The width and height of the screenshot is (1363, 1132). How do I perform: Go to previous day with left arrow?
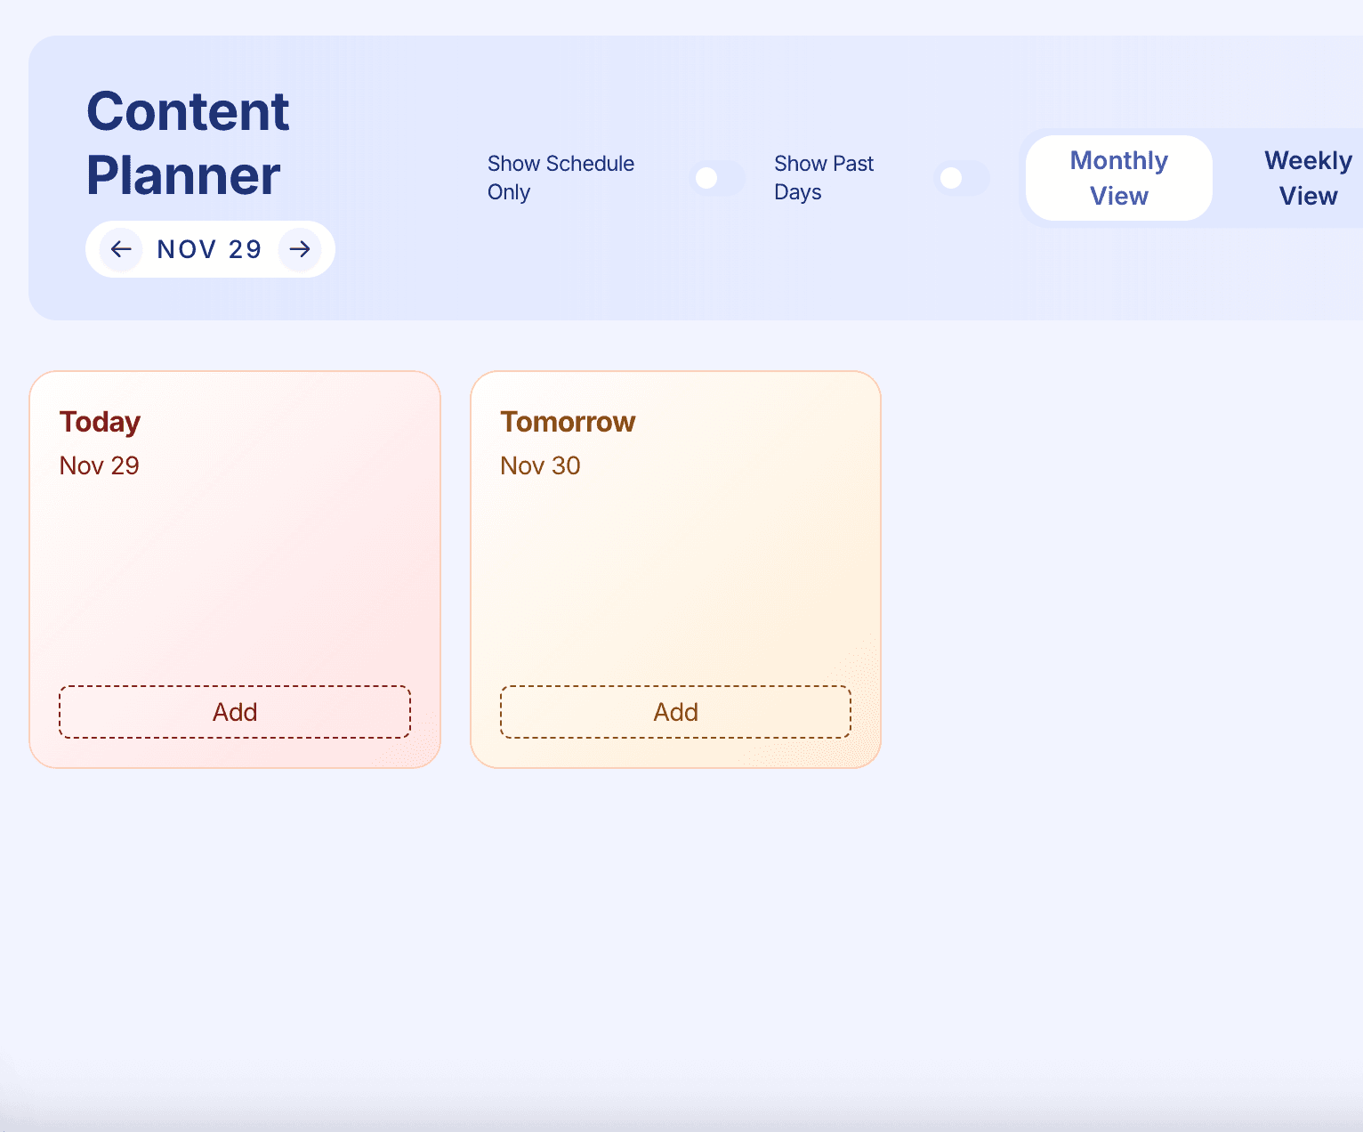[x=121, y=249]
